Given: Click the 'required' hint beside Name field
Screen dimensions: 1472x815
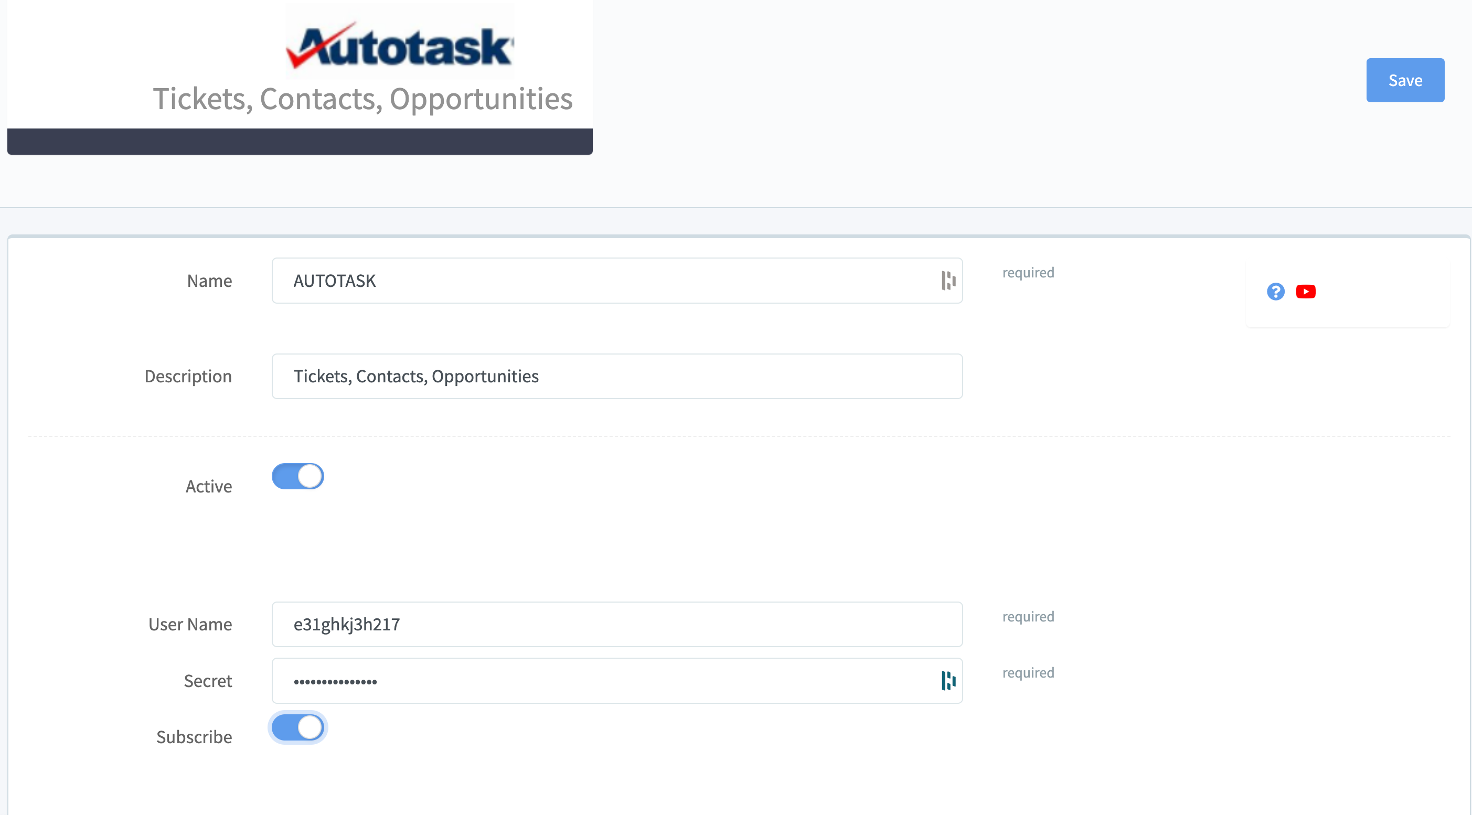Looking at the screenshot, I should (1028, 272).
